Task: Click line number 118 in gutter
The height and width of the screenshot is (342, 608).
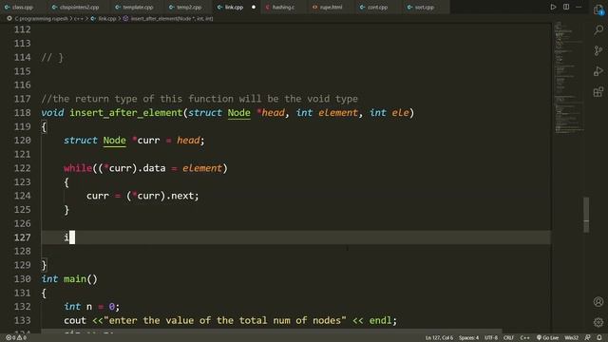Action: tap(22, 113)
